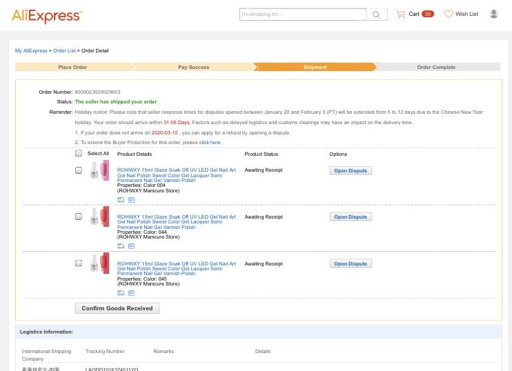Click the Product Status column header

coord(262,154)
